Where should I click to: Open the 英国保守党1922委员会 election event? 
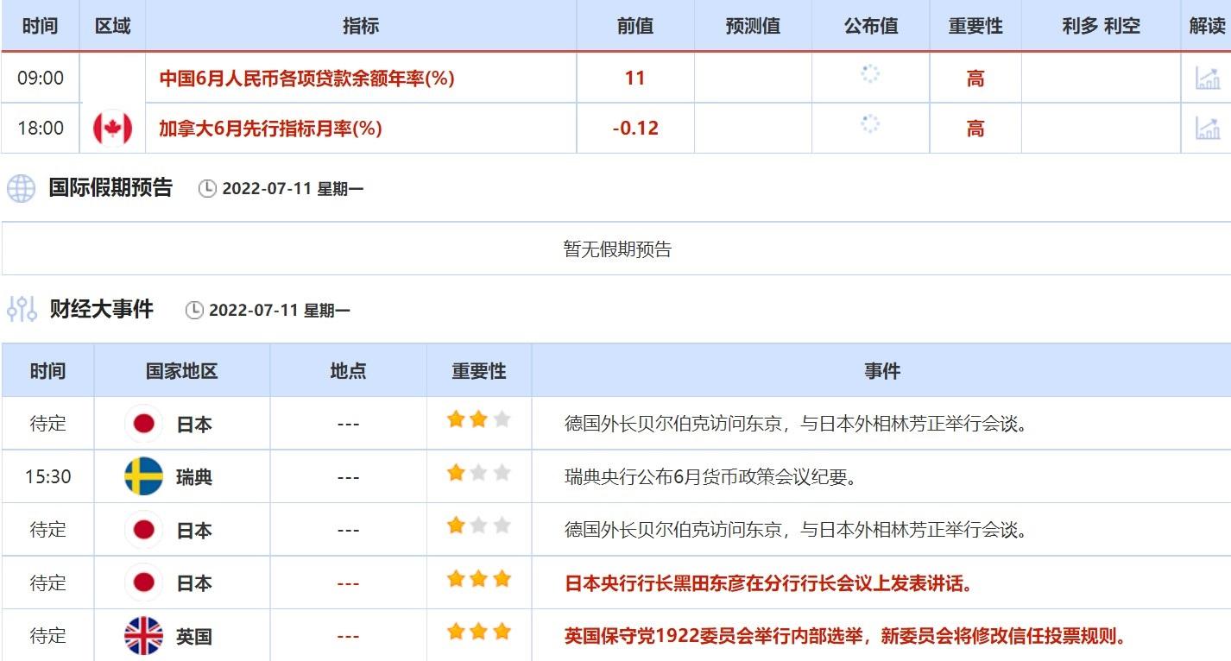pos(845,637)
